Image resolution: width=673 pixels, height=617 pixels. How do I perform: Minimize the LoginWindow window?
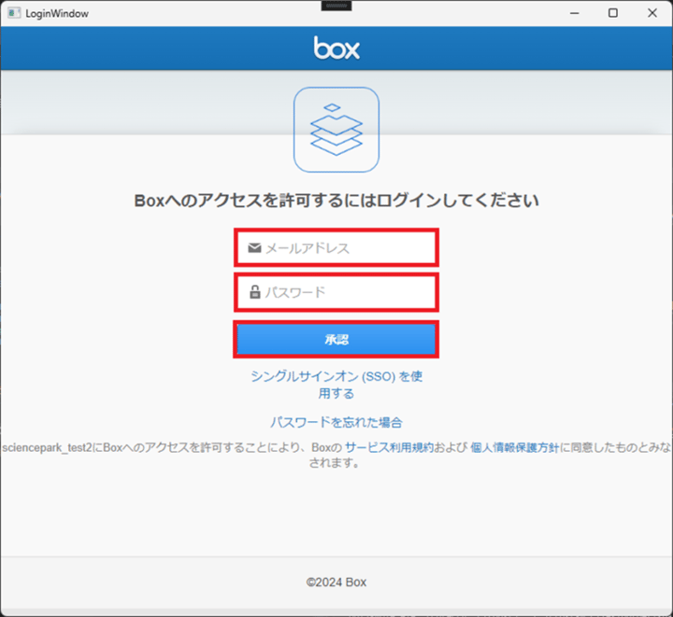569,13
